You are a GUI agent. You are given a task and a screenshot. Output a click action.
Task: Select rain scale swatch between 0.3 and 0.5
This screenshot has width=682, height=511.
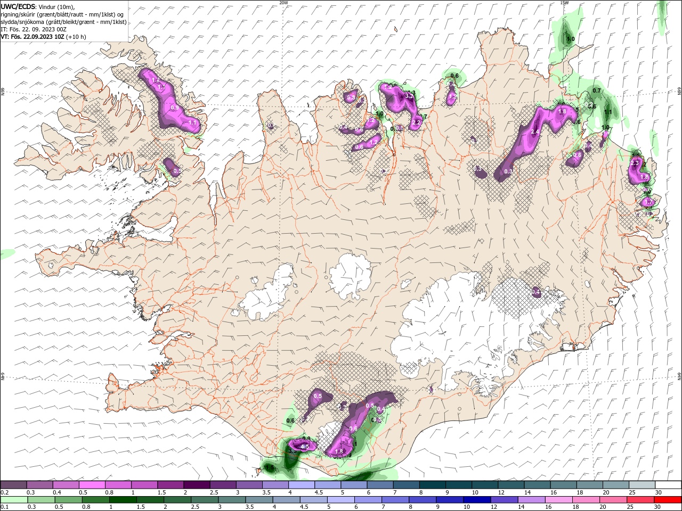(41, 500)
